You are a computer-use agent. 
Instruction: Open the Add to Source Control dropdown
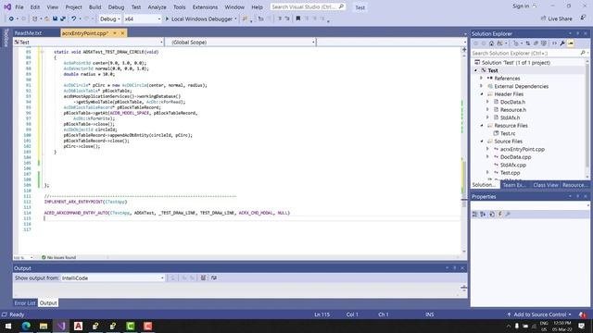tap(539, 314)
